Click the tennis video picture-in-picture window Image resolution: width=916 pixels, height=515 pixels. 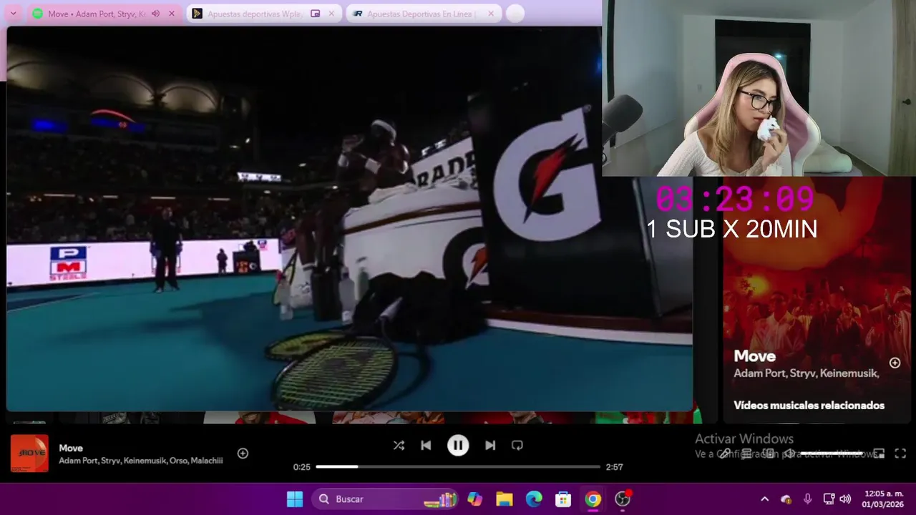(349, 218)
